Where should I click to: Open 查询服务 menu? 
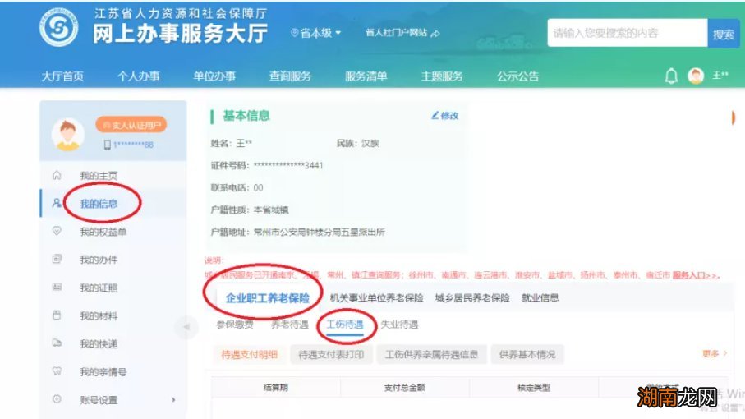[290, 76]
